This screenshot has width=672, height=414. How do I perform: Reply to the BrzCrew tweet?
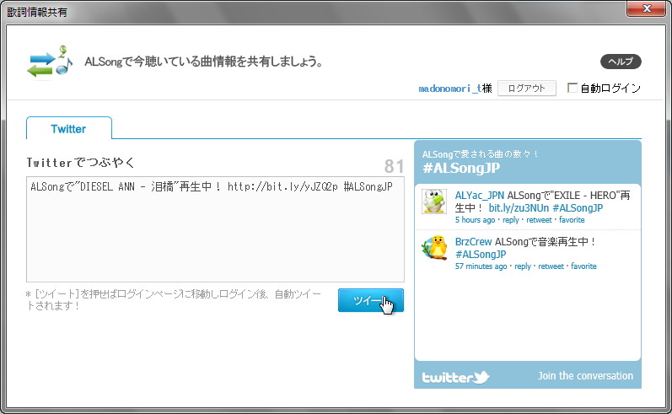point(523,266)
